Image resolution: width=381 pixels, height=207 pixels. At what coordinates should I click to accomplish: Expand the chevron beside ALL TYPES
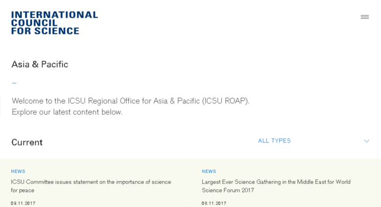(x=367, y=141)
